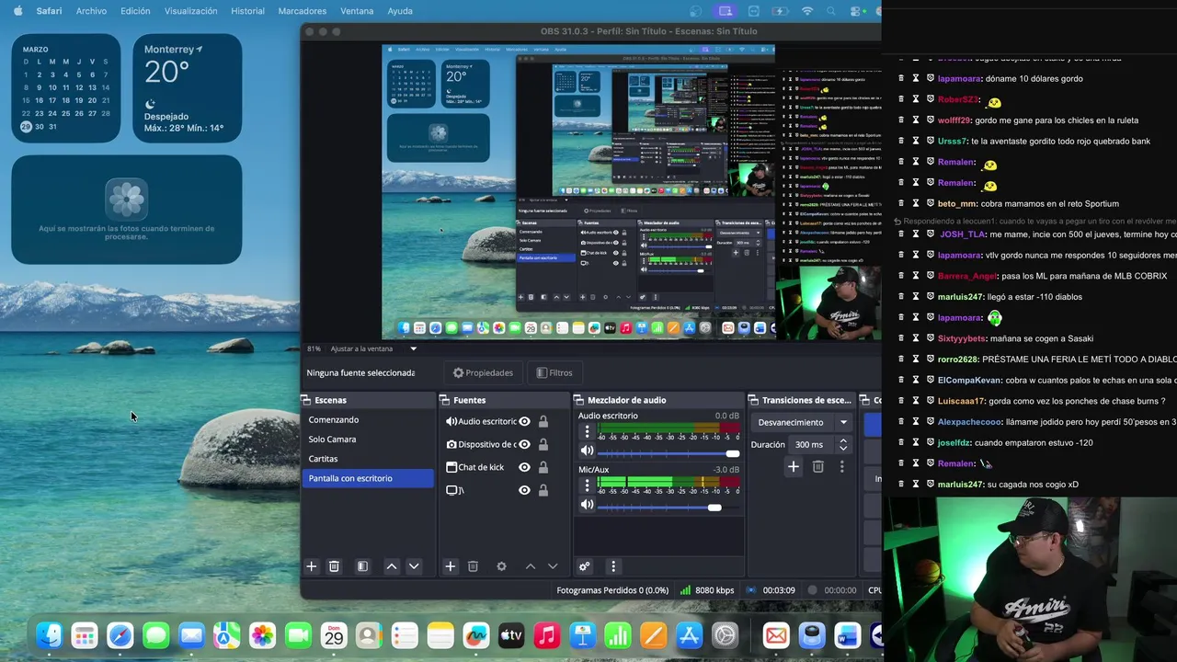Select the Solo Camara scene
The image size is (1177, 662).
pos(368,439)
